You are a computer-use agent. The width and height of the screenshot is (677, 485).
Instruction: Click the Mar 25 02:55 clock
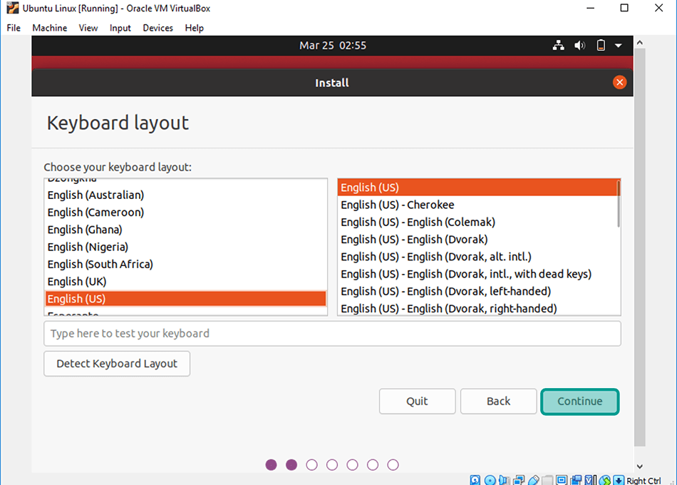[333, 46]
